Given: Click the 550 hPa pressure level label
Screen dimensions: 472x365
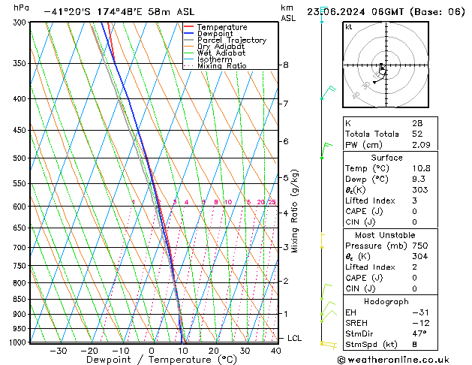Looking at the screenshot, I should pos(21,183).
